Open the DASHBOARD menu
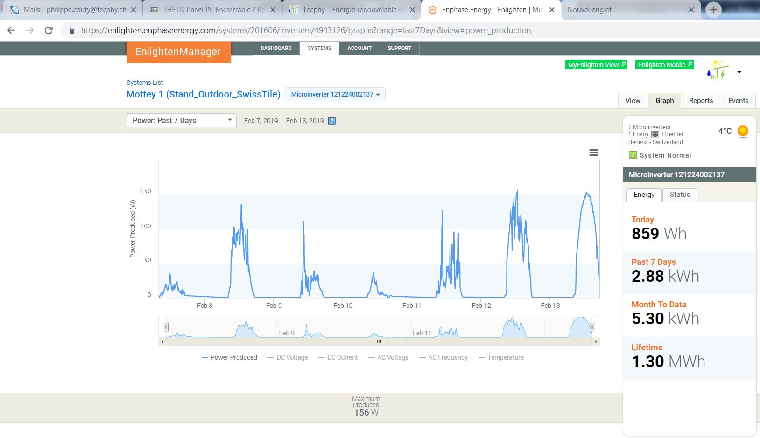Viewport: 760px width, 438px height. [276, 48]
